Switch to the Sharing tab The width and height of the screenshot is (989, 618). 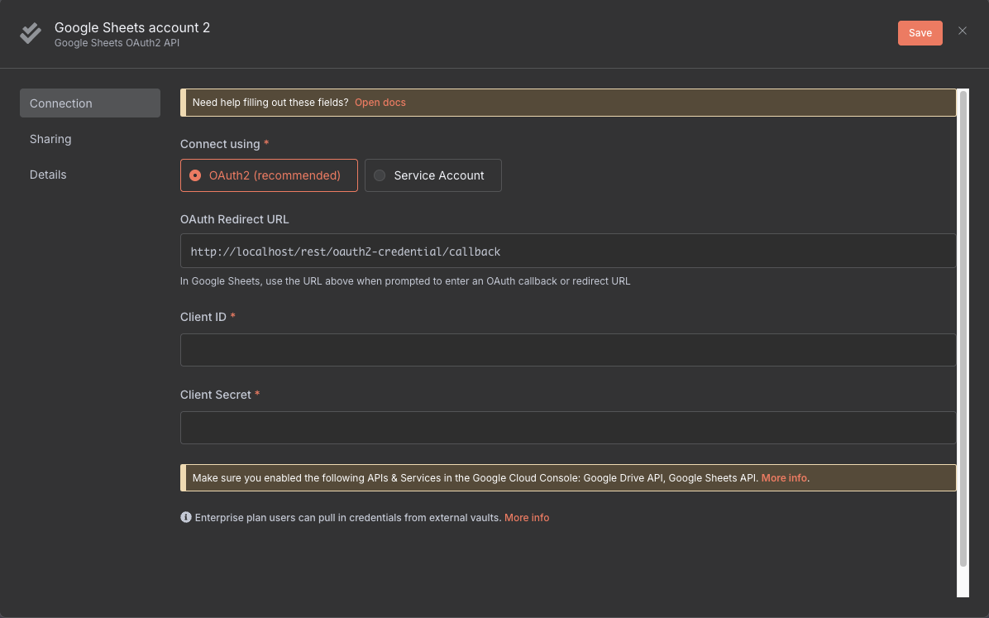(50, 139)
